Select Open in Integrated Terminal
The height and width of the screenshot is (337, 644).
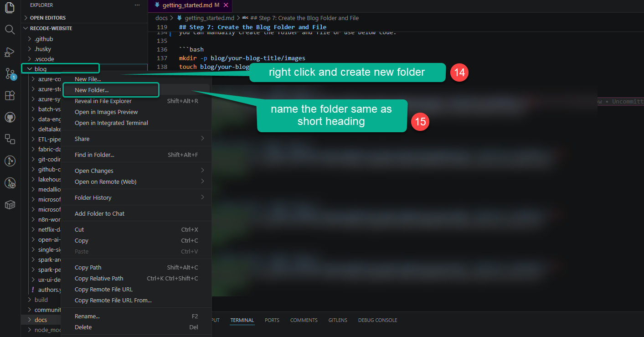coord(136,123)
